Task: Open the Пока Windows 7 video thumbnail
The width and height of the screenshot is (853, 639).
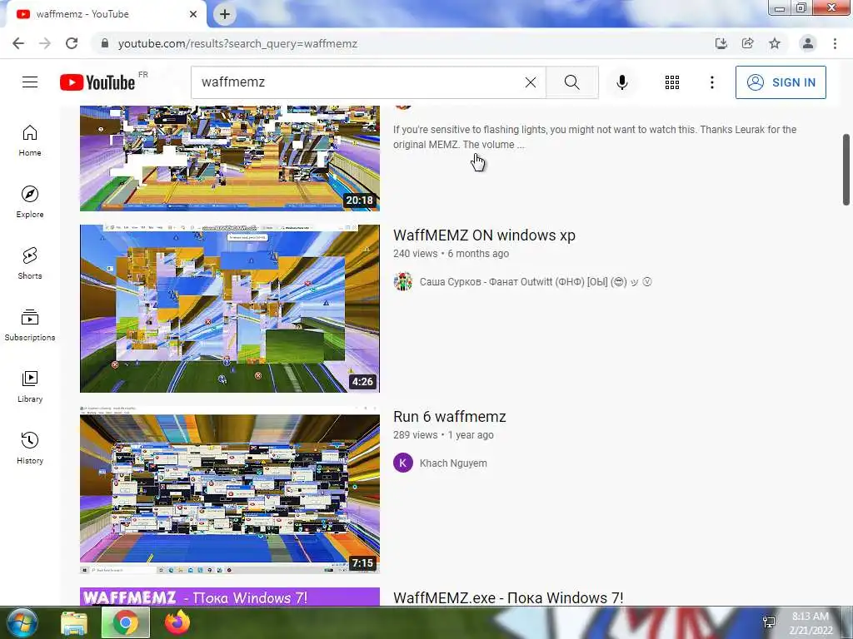Action: click(230, 597)
